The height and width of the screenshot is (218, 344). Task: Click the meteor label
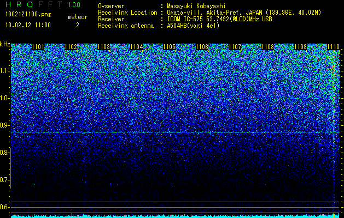coord(78,17)
